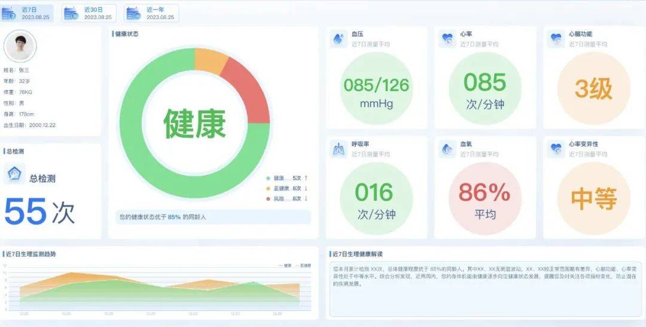Click the 总检测 panel header label
The width and height of the screenshot is (646, 327).
[15, 152]
